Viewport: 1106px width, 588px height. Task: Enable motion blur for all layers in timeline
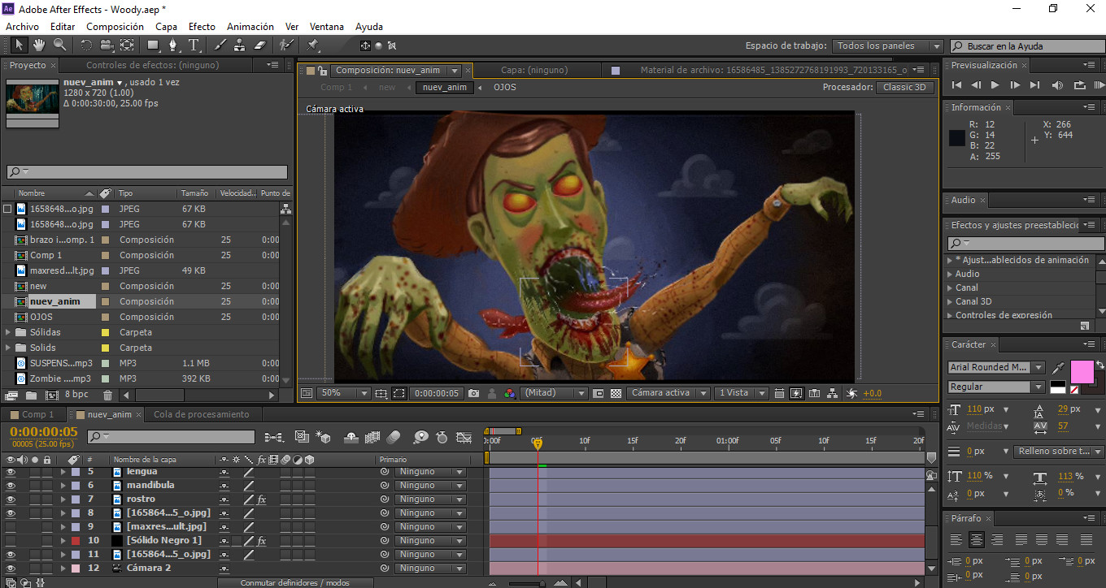tap(394, 437)
